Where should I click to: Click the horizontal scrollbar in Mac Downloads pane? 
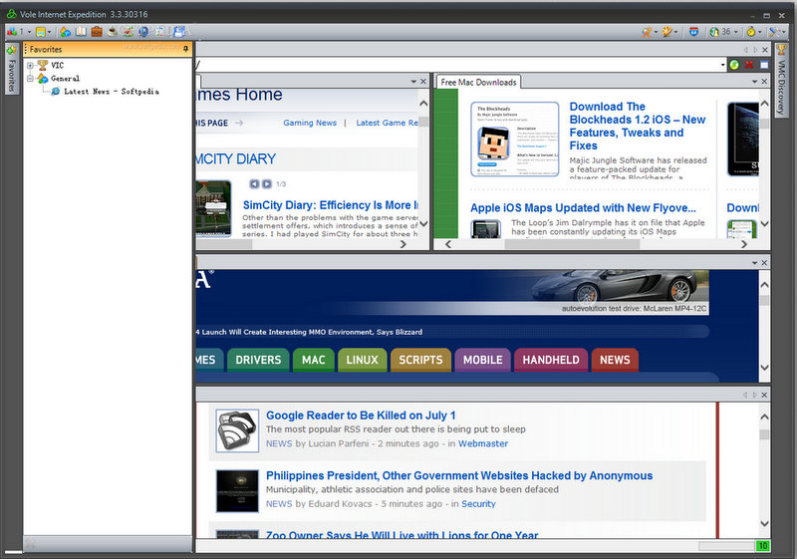(572, 244)
